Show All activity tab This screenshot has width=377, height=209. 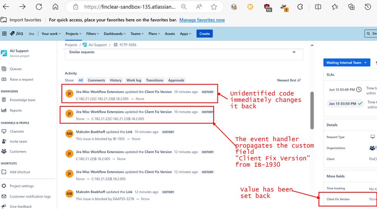coord(81,80)
